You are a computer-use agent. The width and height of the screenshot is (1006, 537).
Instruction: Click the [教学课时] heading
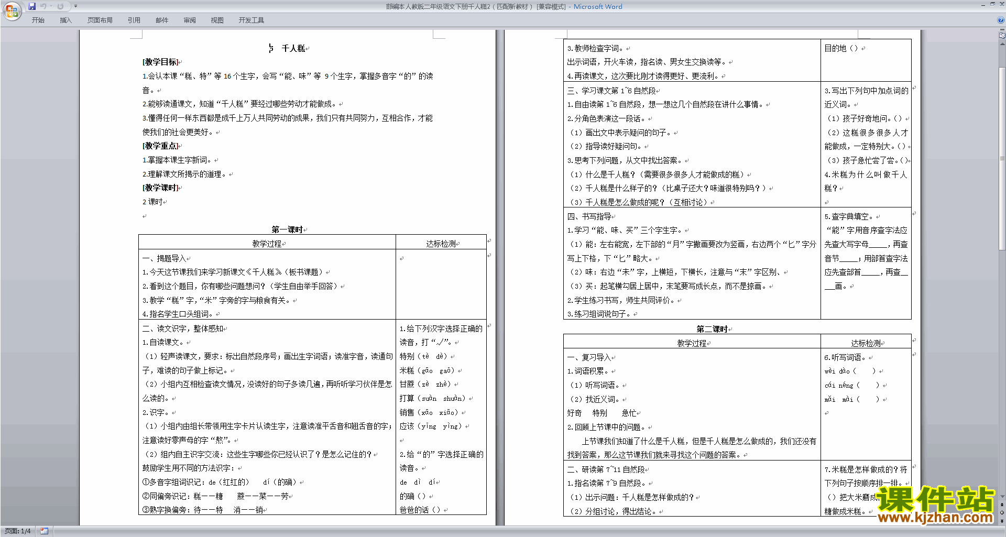coord(160,188)
